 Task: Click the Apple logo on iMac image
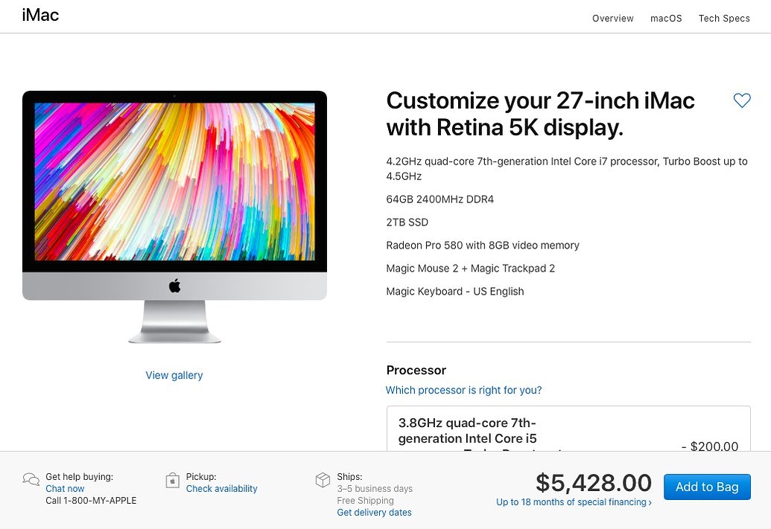tap(174, 286)
